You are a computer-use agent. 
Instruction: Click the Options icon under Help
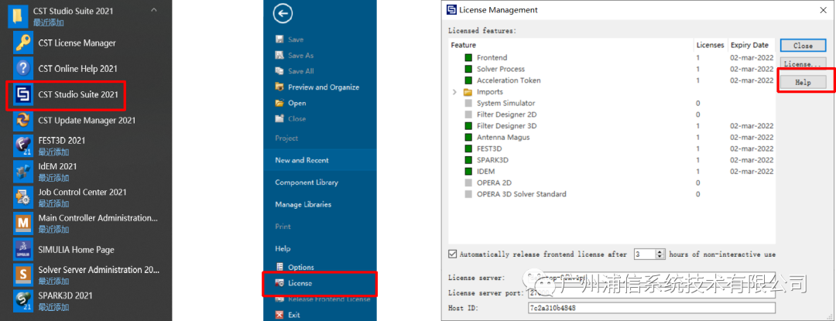coord(279,267)
